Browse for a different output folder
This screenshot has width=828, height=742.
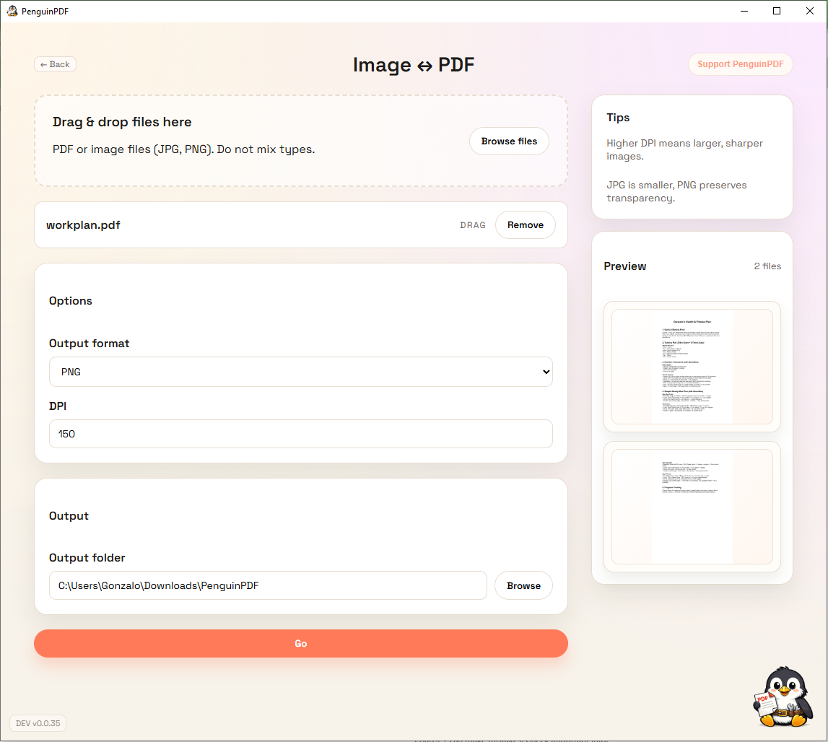tap(523, 585)
